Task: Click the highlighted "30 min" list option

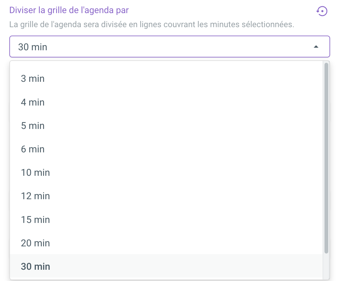Action: (x=35, y=266)
